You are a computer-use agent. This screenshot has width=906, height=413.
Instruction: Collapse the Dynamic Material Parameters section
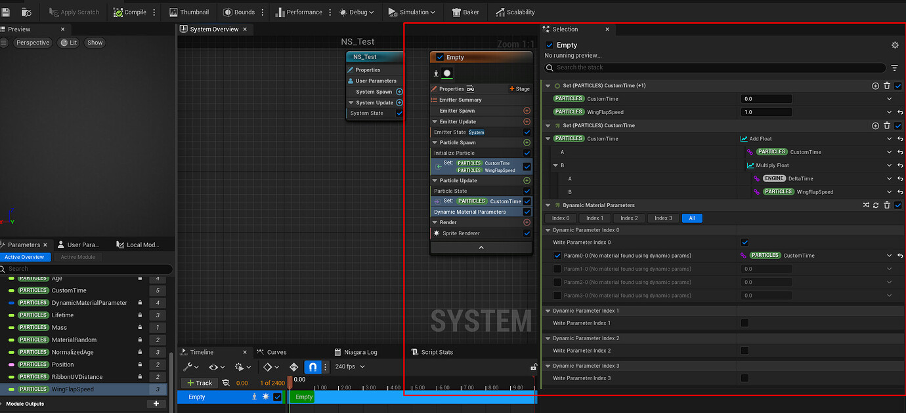click(548, 205)
